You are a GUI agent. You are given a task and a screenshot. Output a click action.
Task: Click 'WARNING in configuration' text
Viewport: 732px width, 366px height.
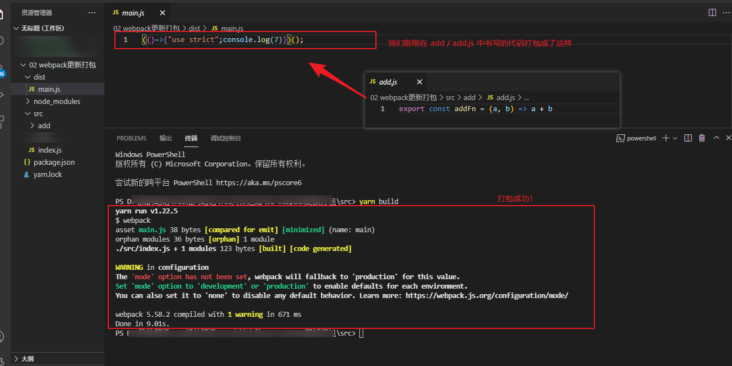(162, 267)
